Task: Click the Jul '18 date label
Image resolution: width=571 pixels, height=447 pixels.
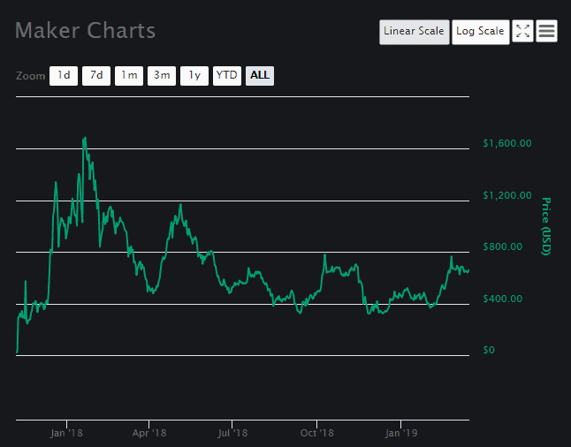Action: click(x=232, y=433)
